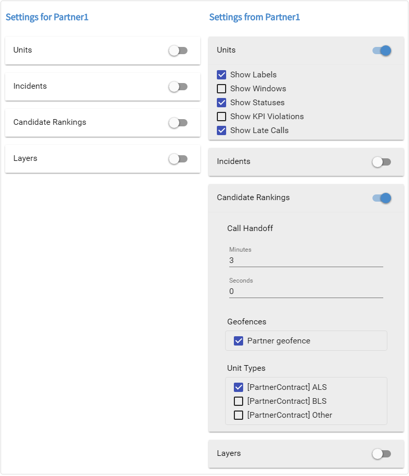The height and width of the screenshot is (476, 409).
Task: Uncheck the Show Labels checkbox
Action: 222,75
